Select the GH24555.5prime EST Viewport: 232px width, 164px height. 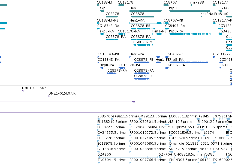tap(112, 133)
